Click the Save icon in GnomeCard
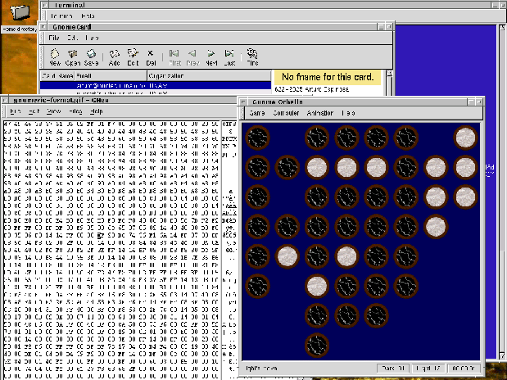Image resolution: width=507 pixels, height=380 pixels. [92, 57]
